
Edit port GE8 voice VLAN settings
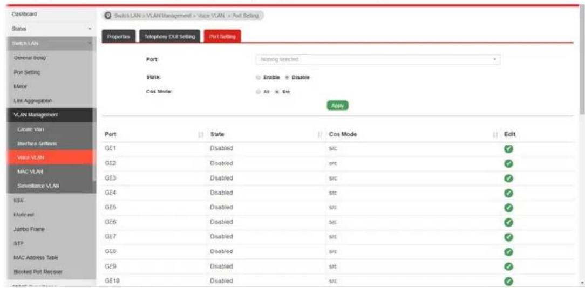point(507,251)
